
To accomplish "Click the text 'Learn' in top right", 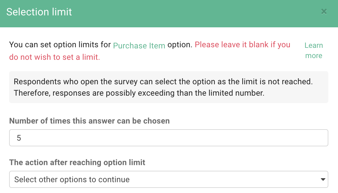I will pyautogui.click(x=313, y=45).
